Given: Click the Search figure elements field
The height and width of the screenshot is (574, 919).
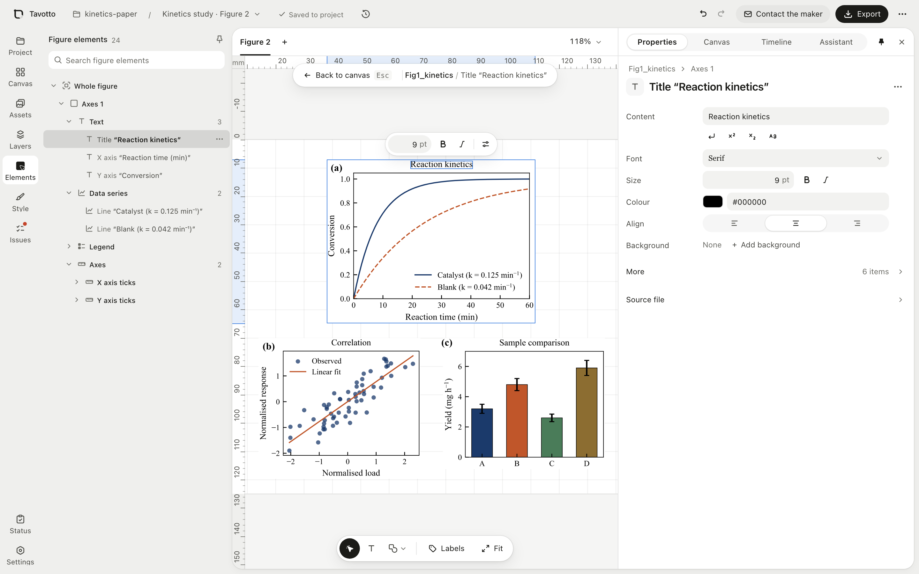Looking at the screenshot, I should point(136,60).
